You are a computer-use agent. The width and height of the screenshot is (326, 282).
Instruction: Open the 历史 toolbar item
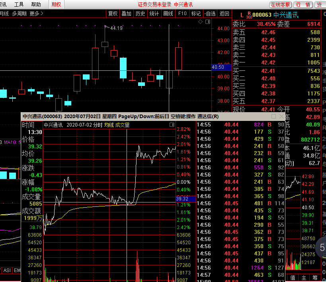(x=140, y=14)
